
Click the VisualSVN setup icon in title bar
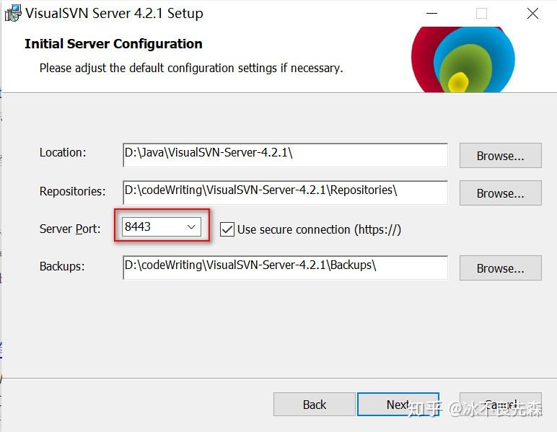pyautogui.click(x=13, y=14)
